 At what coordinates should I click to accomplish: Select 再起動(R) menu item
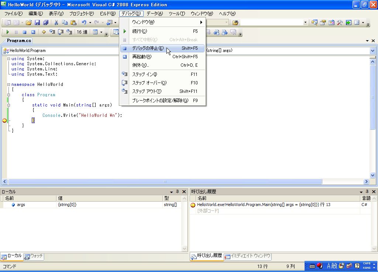point(162,56)
